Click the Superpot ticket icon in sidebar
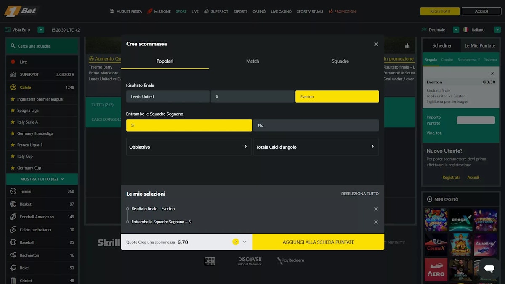The height and width of the screenshot is (284, 505). point(13,74)
